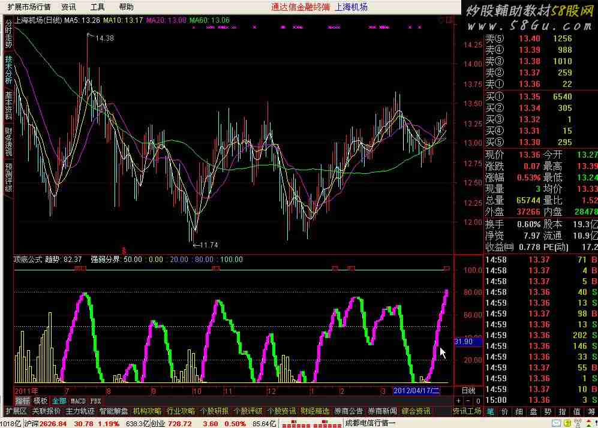This screenshot has height=428, width=598.
Task: Select the 指标 tab below the chart
Action: (23, 401)
